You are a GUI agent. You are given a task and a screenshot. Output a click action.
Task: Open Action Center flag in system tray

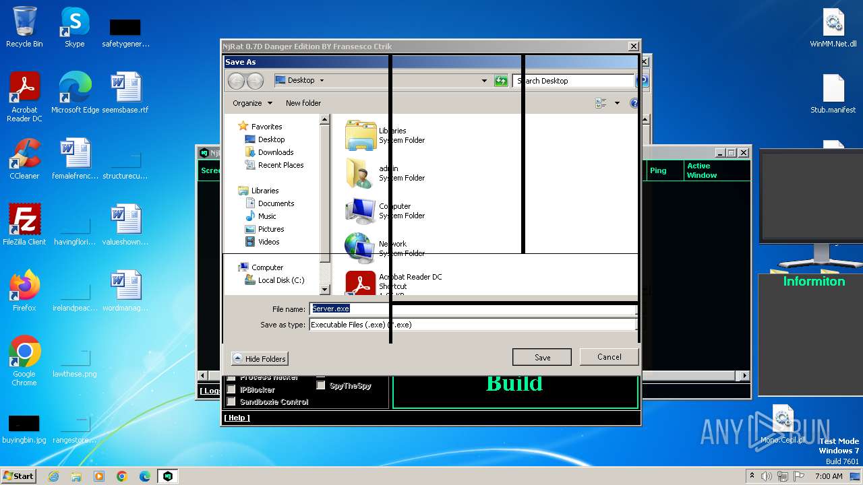(799, 476)
